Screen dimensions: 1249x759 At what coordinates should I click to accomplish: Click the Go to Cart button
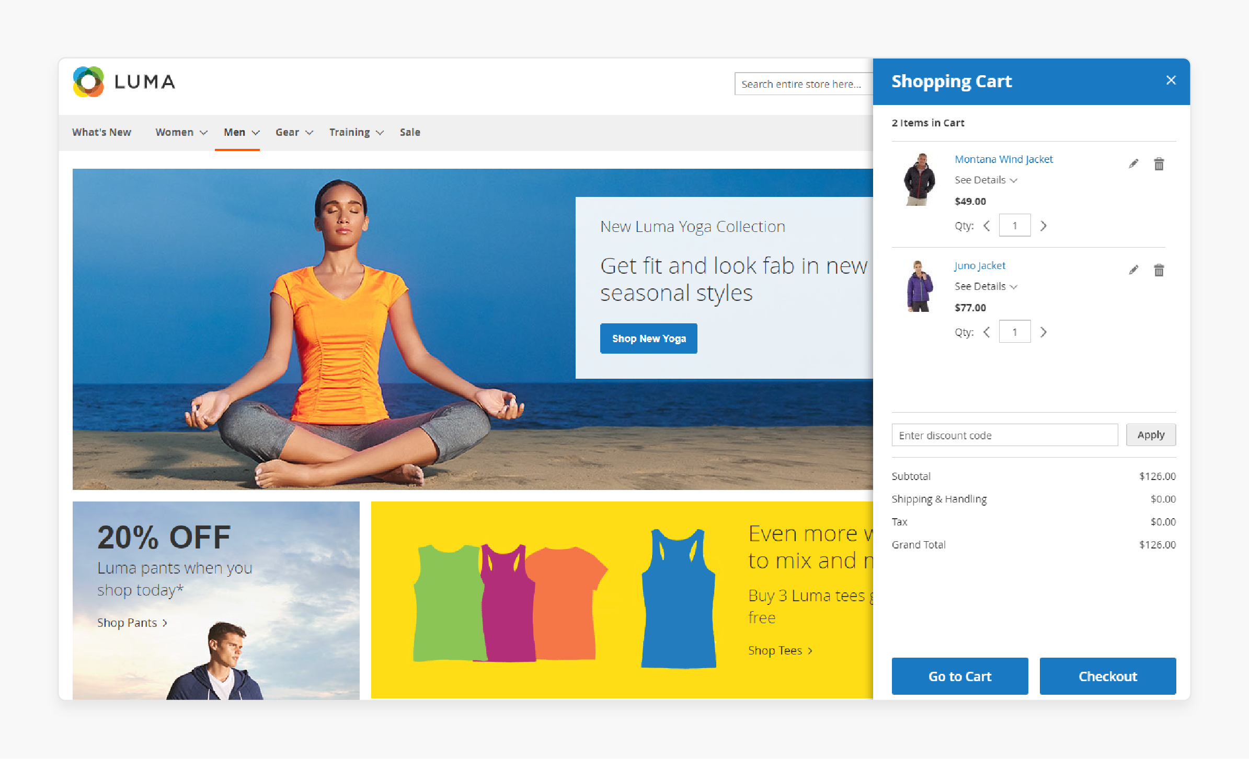[959, 676]
